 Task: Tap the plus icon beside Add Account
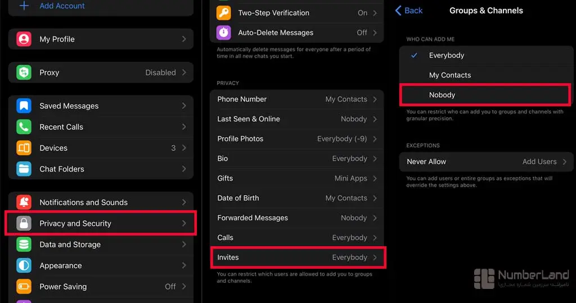(x=24, y=6)
